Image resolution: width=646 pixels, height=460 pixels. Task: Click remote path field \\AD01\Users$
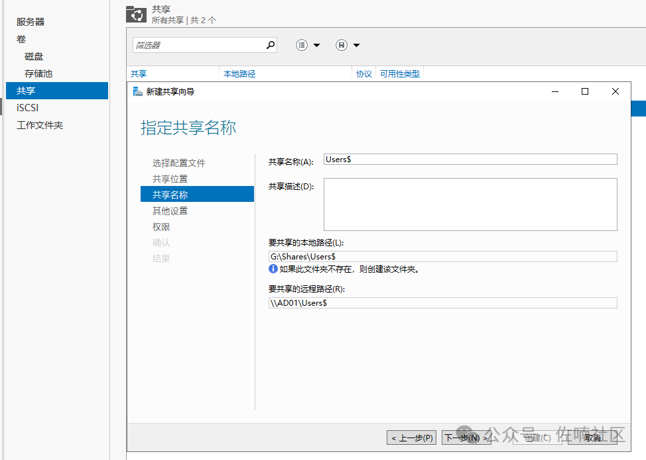pos(443,303)
